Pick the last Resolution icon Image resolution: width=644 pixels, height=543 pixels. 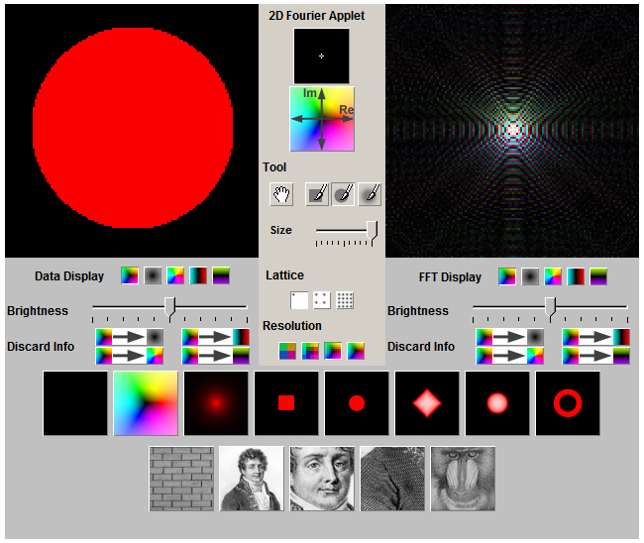point(356,350)
